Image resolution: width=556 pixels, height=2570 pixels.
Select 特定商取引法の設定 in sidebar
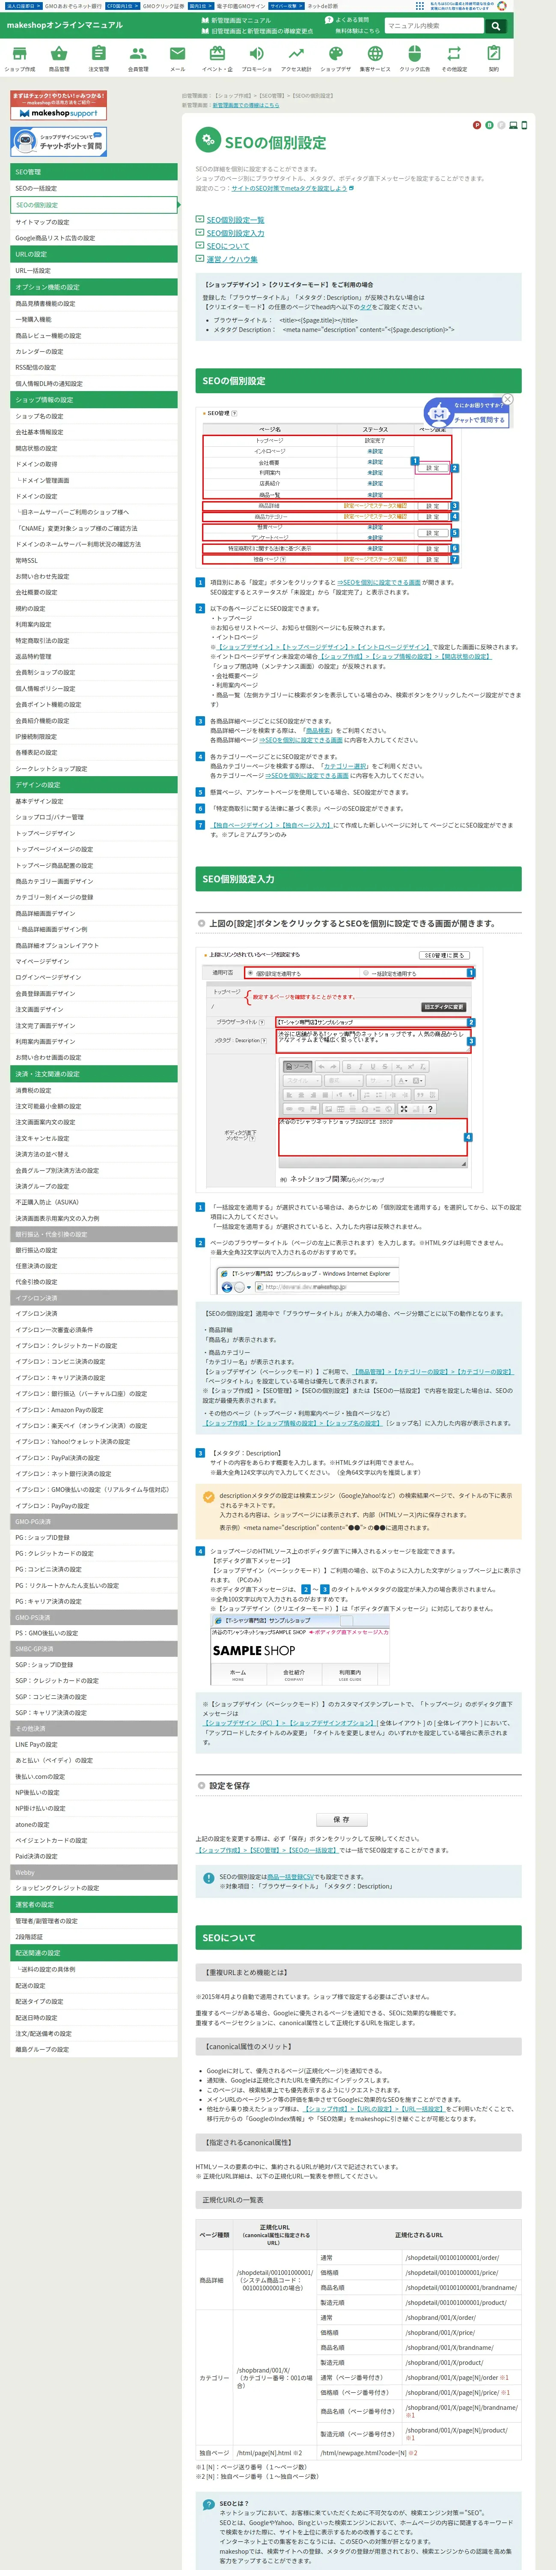coord(94,640)
